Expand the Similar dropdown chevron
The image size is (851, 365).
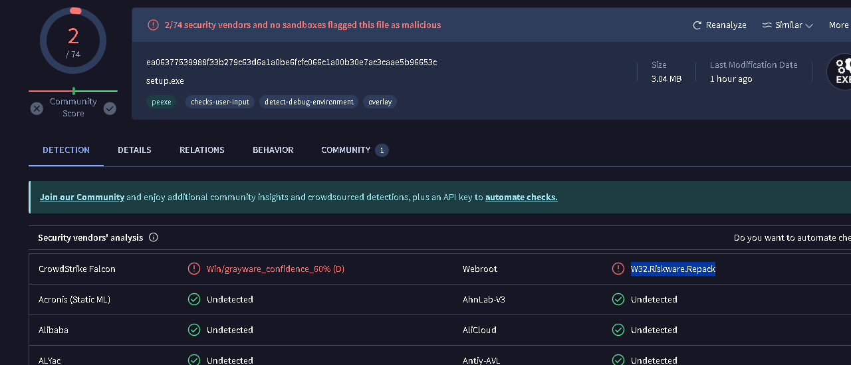[809, 25]
